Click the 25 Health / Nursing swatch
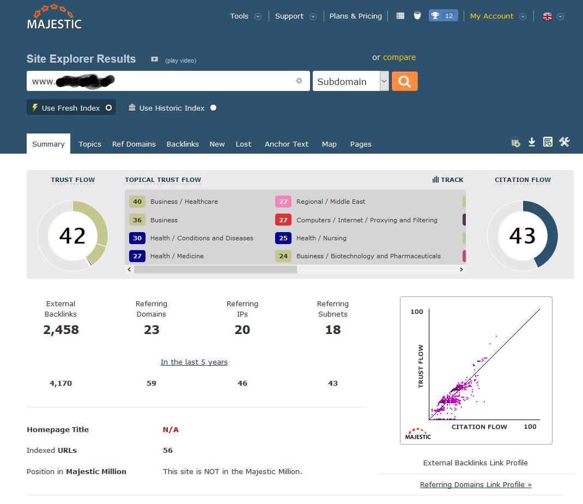This screenshot has height=504, width=583. tap(283, 238)
